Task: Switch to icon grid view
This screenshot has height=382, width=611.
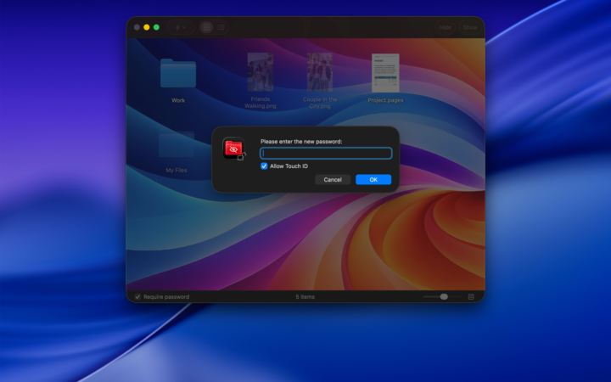Action: point(206,27)
